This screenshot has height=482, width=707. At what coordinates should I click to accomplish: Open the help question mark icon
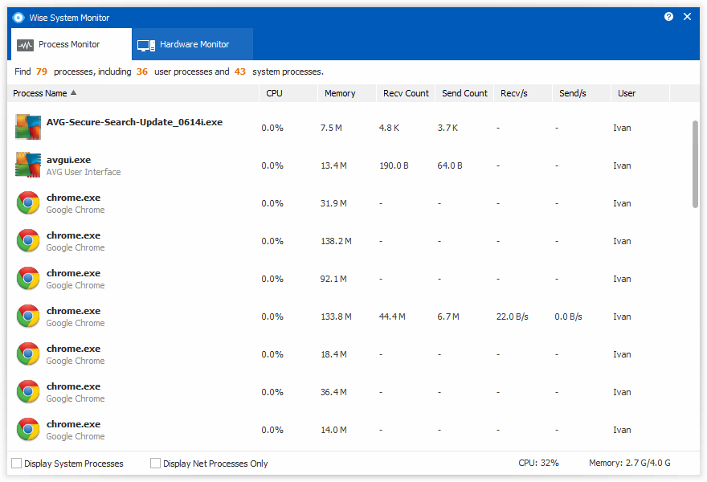[x=668, y=17]
